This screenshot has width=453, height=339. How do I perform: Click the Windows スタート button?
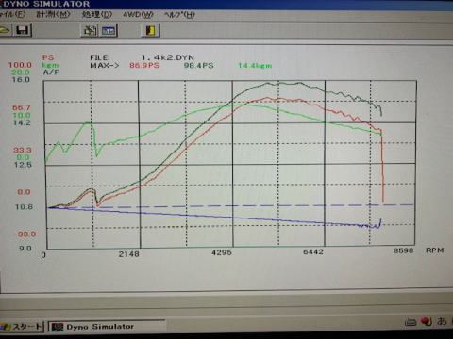[x=22, y=327]
